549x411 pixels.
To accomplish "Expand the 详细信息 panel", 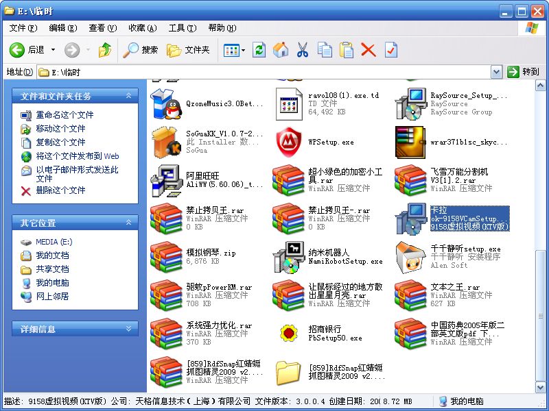I will click(x=128, y=329).
